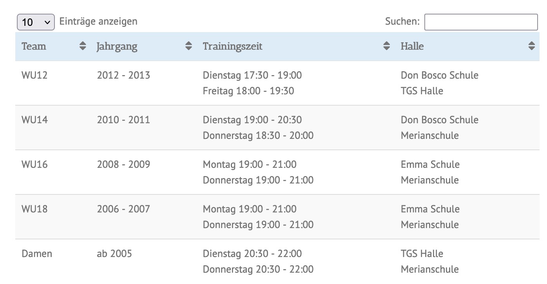Click the WU18 team cell

(34, 209)
